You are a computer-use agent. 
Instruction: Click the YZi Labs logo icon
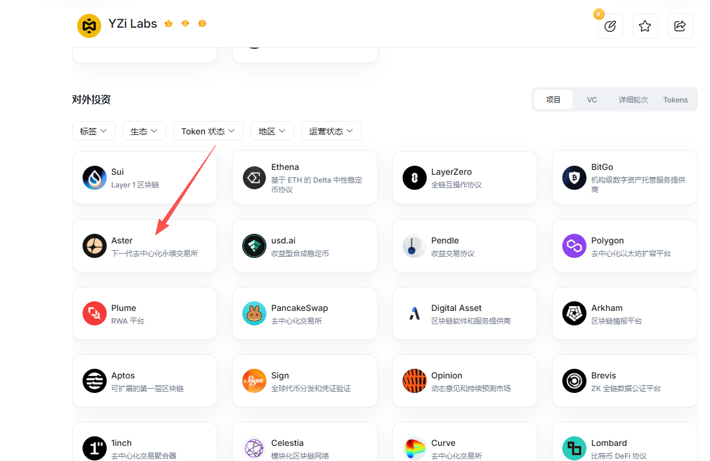89,26
